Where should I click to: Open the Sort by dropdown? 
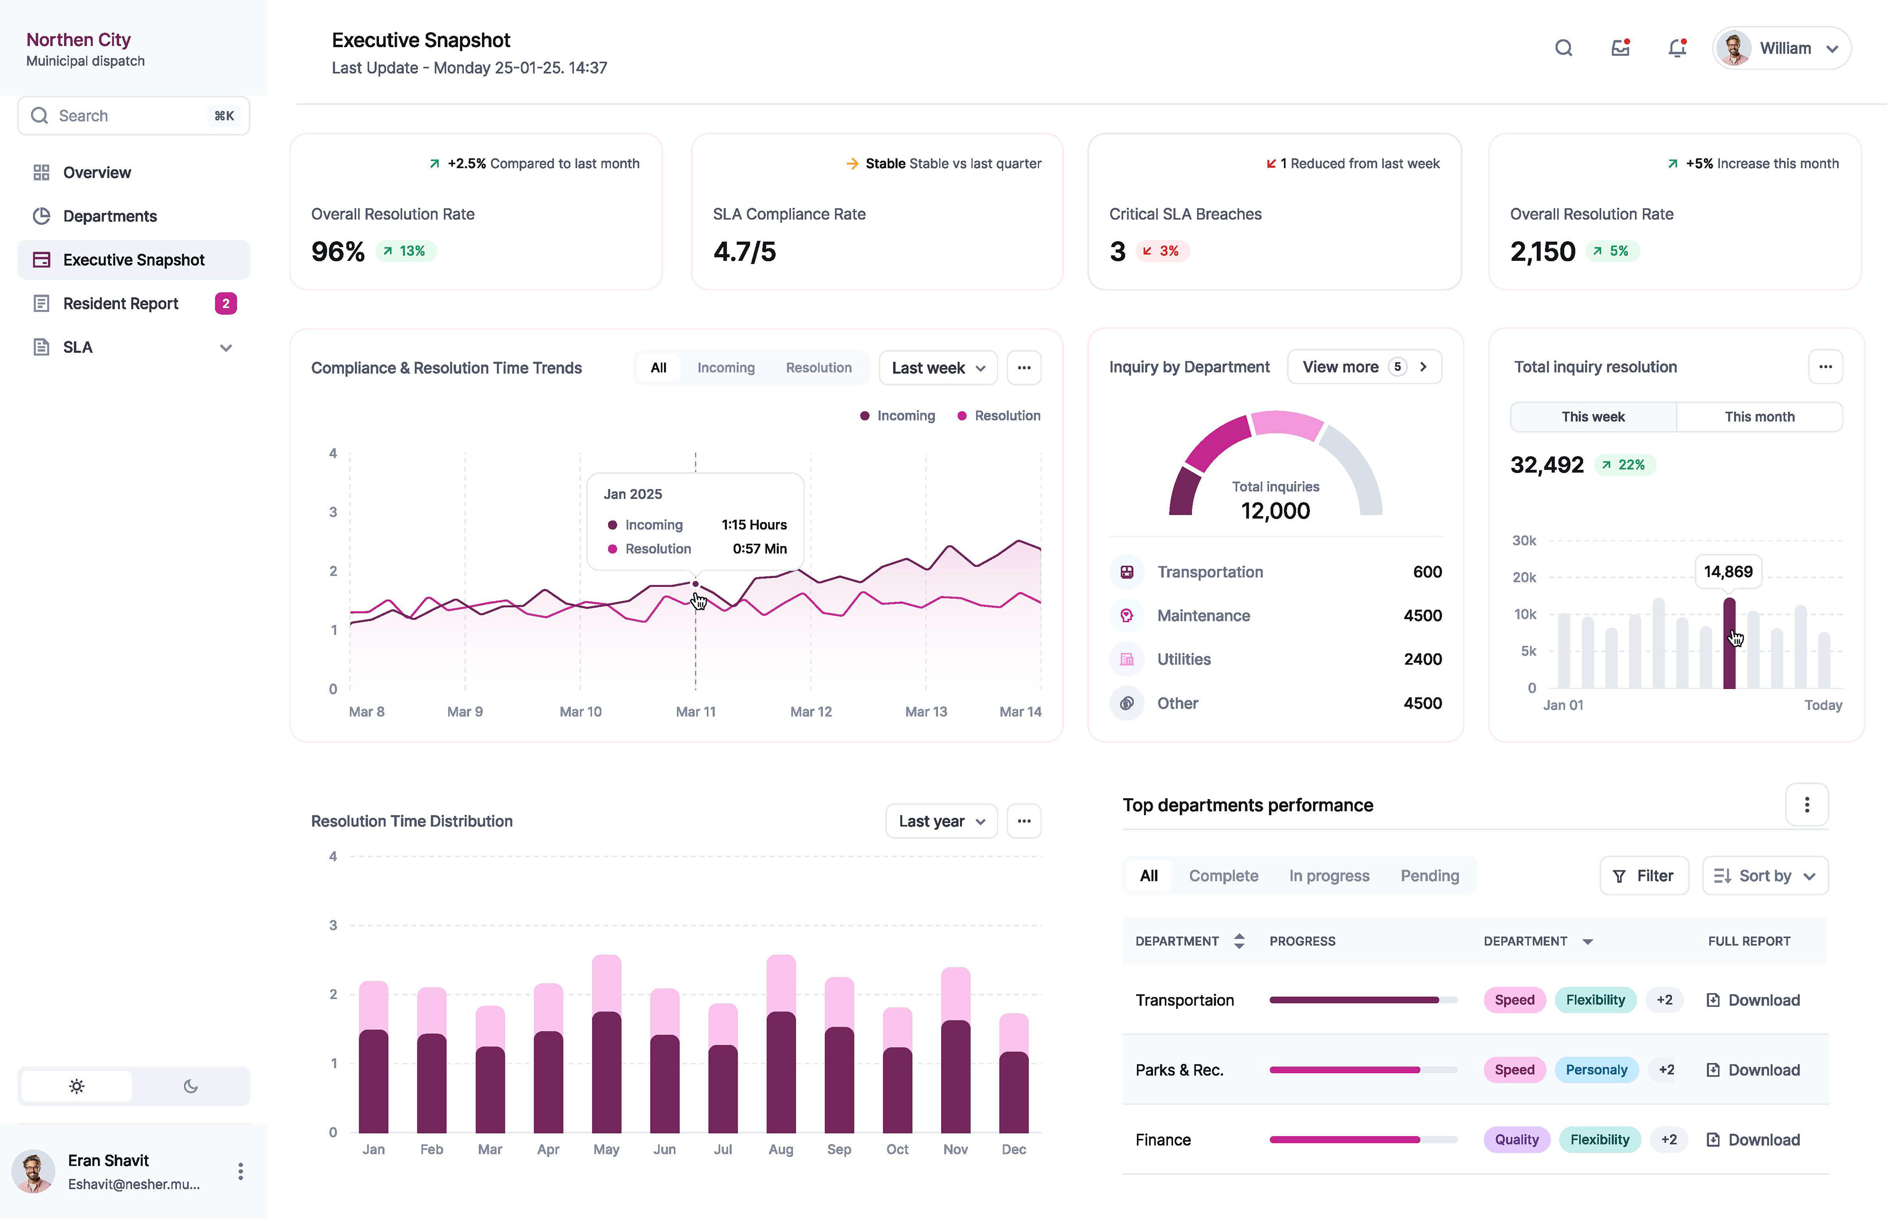pos(1764,876)
